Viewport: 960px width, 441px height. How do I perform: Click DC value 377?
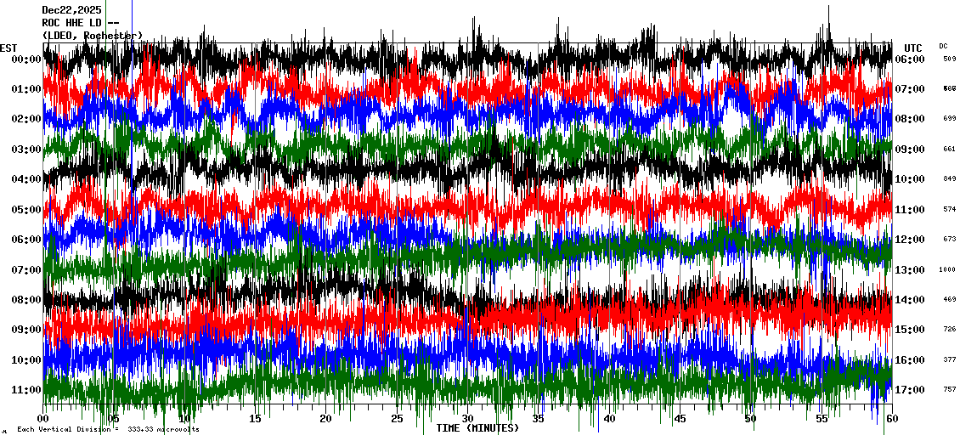tap(950, 359)
